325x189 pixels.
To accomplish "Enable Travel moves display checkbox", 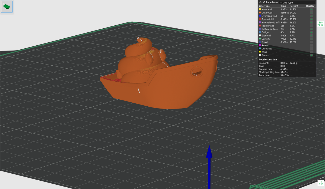I will pyautogui.click(x=312, y=42).
